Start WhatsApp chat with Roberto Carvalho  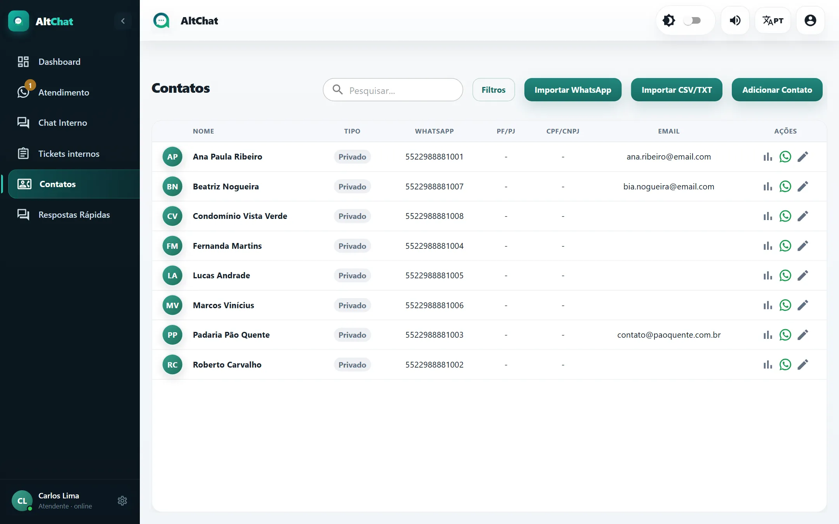(x=785, y=365)
